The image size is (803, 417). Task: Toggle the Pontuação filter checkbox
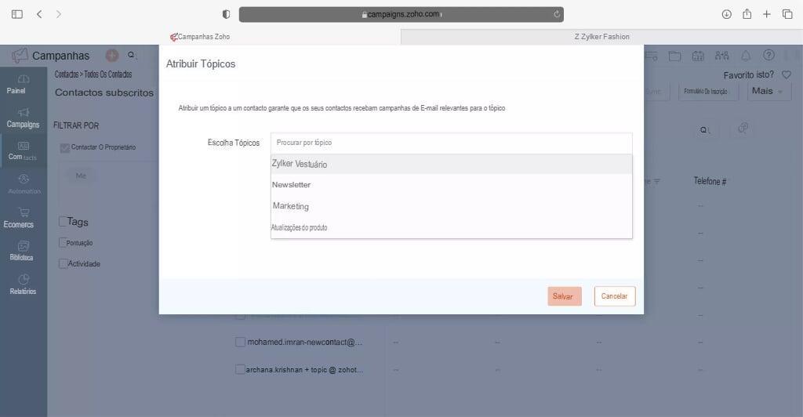63,242
